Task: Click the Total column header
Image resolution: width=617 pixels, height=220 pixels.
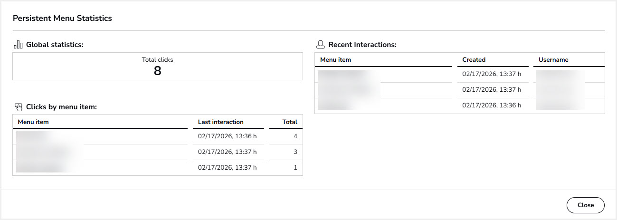Action: point(290,122)
